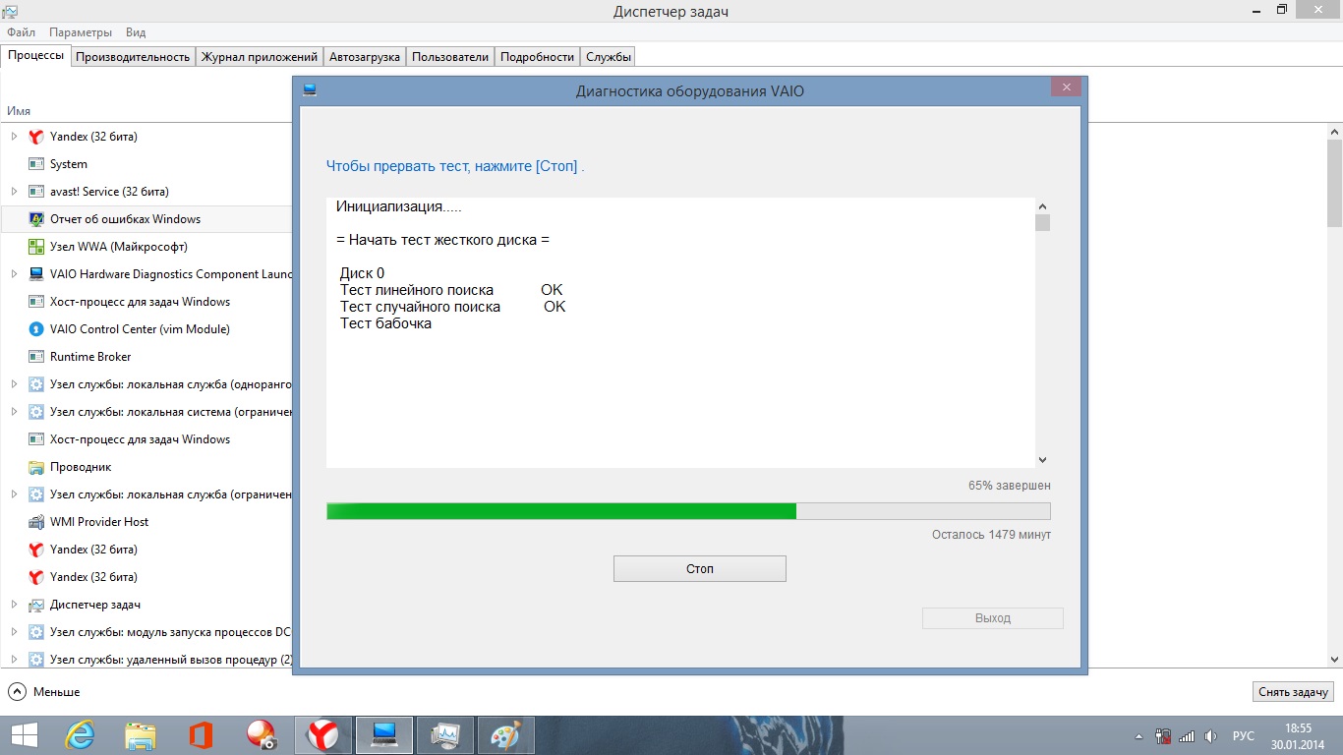This screenshot has height=755, width=1343.
Task: Switch to the Производительность tab
Action: [x=133, y=57]
